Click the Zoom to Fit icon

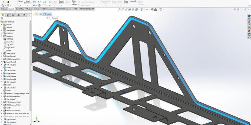tap(119, 10)
